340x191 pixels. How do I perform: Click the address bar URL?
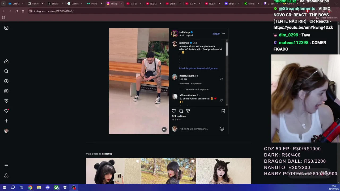click(x=54, y=11)
